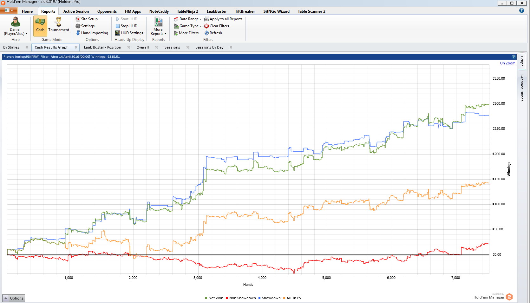Switch to the LeakBuster ribbon tab
Screen dimensions: 530x303
[217, 11]
